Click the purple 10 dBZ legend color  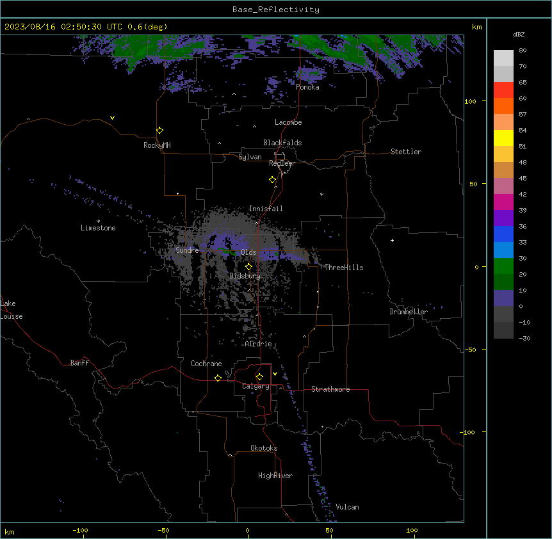[x=503, y=298]
